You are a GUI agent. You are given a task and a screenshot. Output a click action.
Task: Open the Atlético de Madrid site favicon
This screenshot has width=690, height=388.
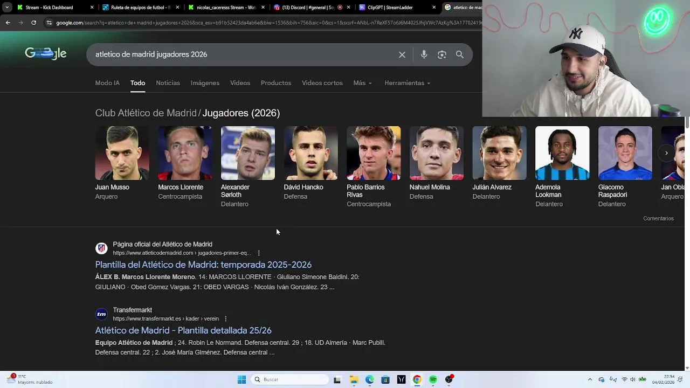(x=101, y=248)
